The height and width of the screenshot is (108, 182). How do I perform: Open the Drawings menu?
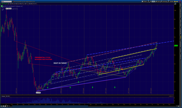point(164,1)
